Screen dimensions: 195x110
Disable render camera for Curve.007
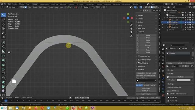tap(193, 25)
